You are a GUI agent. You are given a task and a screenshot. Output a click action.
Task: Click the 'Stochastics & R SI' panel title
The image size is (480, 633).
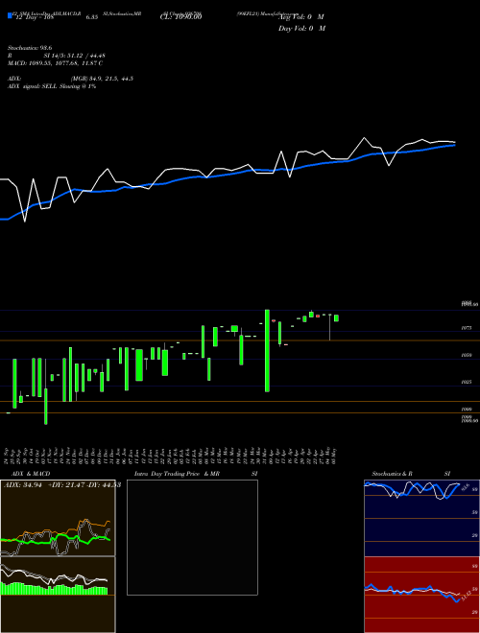(411, 474)
